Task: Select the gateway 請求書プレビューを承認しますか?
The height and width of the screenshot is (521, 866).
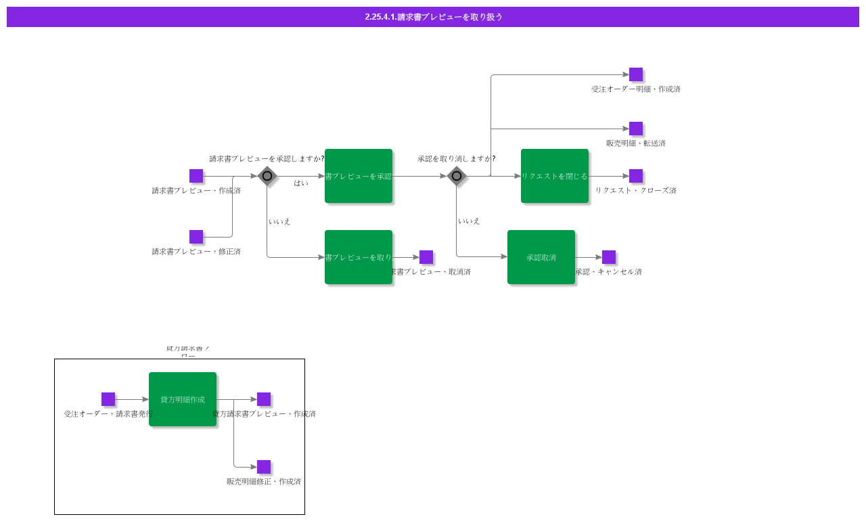Action: click(x=267, y=176)
